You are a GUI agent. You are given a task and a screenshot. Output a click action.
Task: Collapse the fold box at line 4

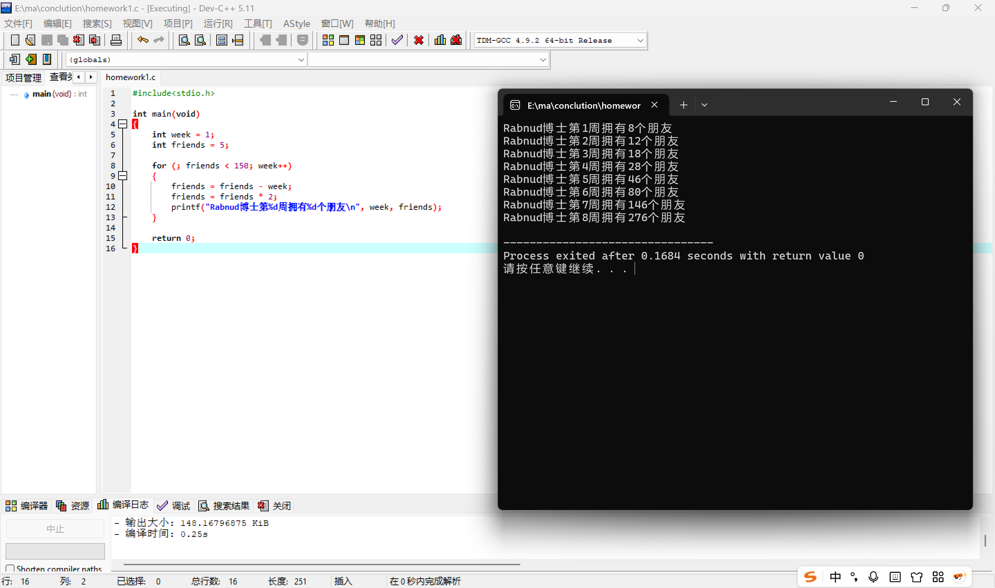coord(123,124)
